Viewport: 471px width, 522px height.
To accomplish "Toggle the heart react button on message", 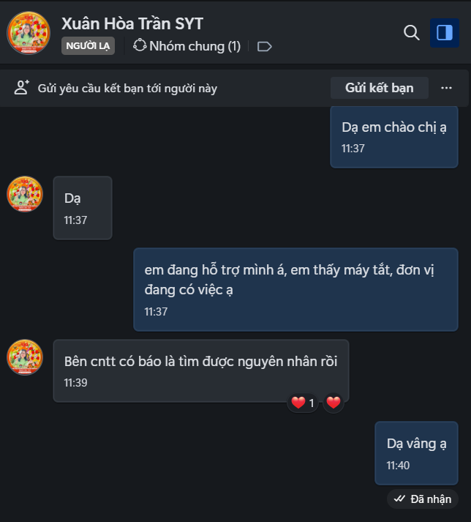I will 334,403.
